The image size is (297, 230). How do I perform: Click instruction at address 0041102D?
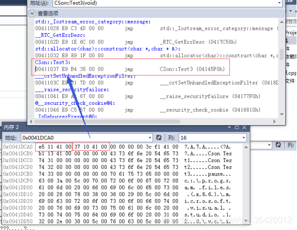coord(136,42)
